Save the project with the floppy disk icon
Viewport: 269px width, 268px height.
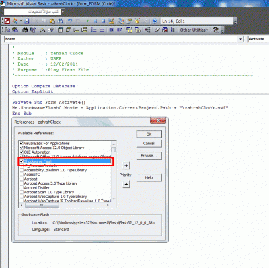[27, 21]
